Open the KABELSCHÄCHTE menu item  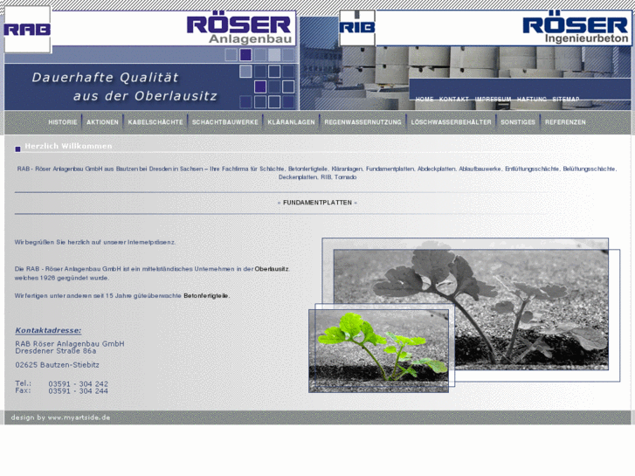point(155,122)
